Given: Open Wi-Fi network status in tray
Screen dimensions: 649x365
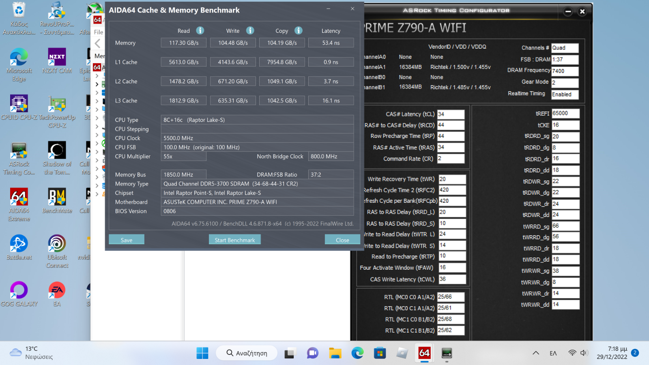Looking at the screenshot, I should click(572, 353).
